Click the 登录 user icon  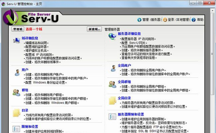click(165, 20)
